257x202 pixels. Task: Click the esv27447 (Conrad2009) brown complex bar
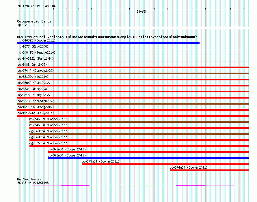[133, 73]
